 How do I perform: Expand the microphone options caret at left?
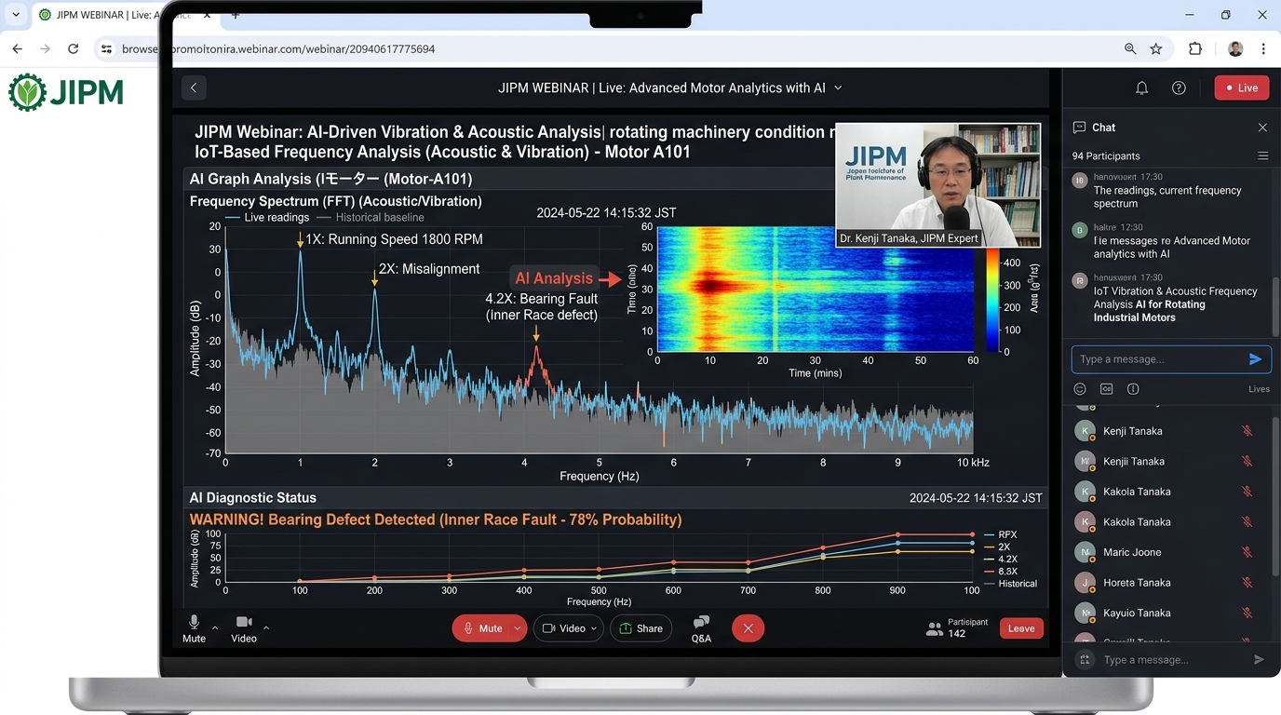pyautogui.click(x=215, y=628)
